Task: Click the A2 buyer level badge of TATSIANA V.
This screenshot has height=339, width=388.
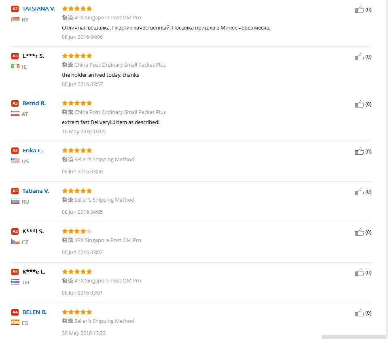Action: pyautogui.click(x=15, y=9)
